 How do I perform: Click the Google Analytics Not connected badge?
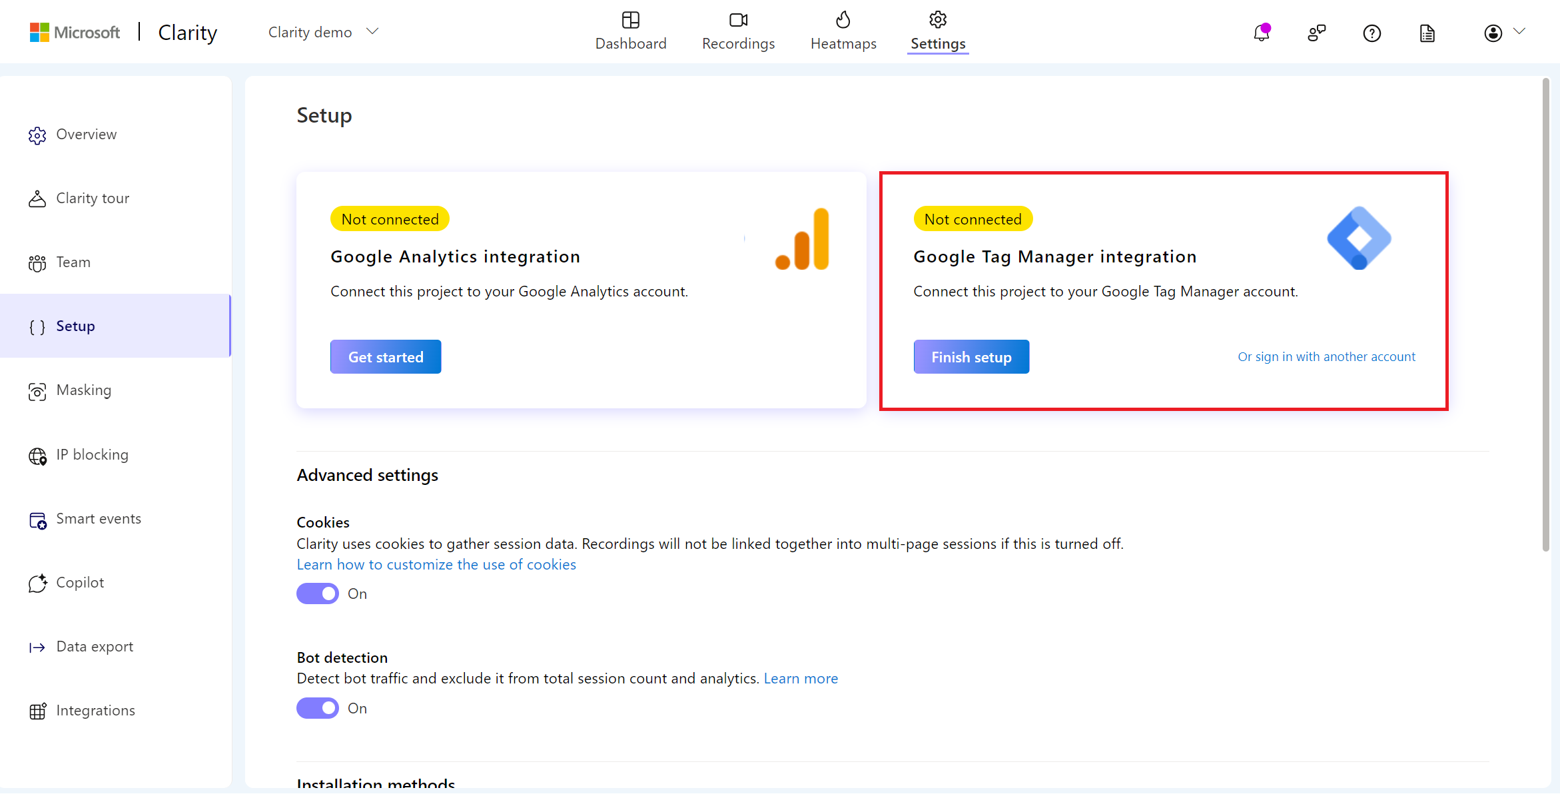(x=390, y=219)
